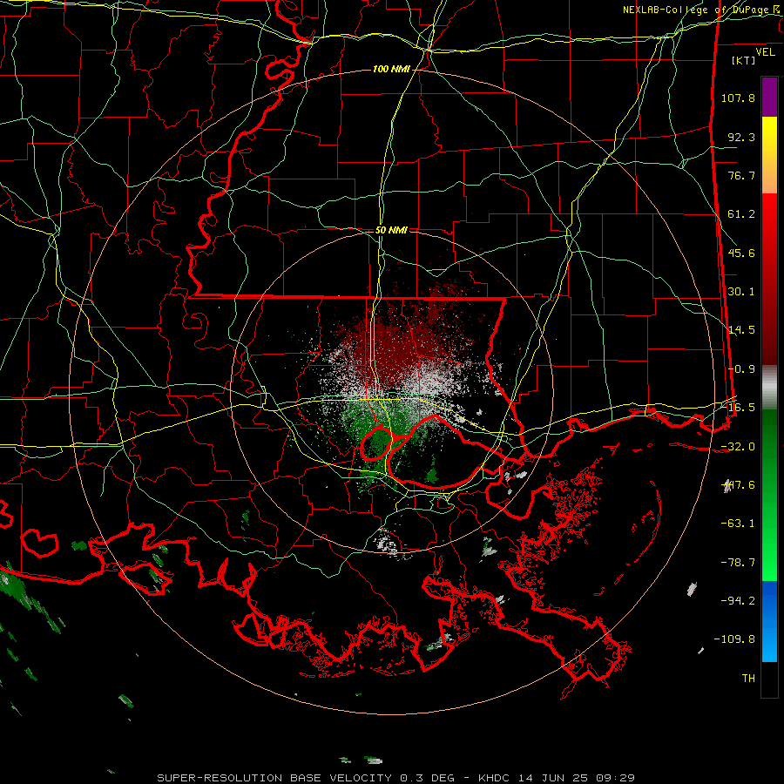This screenshot has width=784, height=784.
Task: Click the TH legend label
Action: 748,679
